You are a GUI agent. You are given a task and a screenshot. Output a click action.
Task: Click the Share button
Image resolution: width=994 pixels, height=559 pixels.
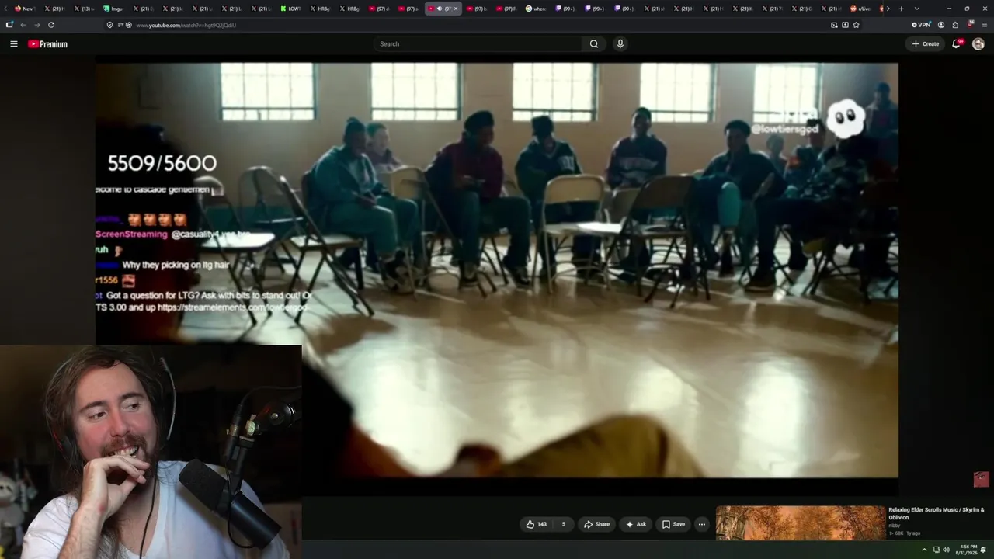click(x=596, y=524)
